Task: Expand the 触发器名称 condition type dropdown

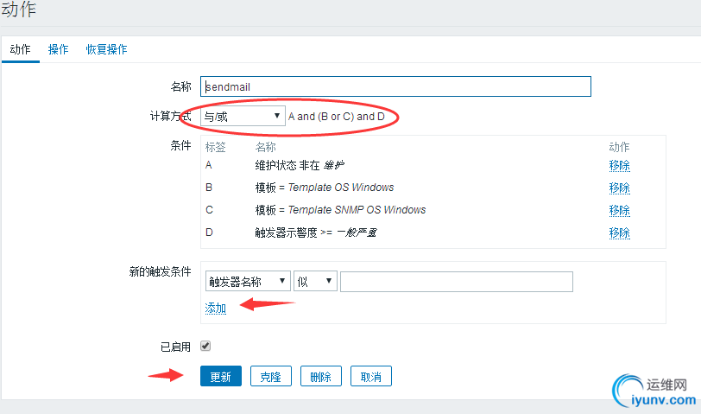Action: coord(248,282)
